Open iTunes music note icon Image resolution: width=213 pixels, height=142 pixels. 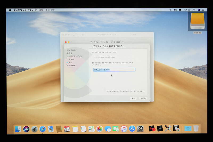(124, 129)
